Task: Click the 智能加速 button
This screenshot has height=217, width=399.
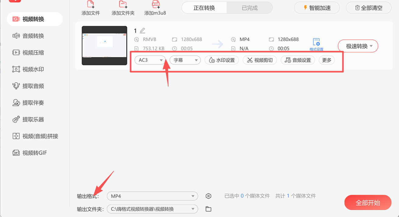Action: [x=317, y=8]
